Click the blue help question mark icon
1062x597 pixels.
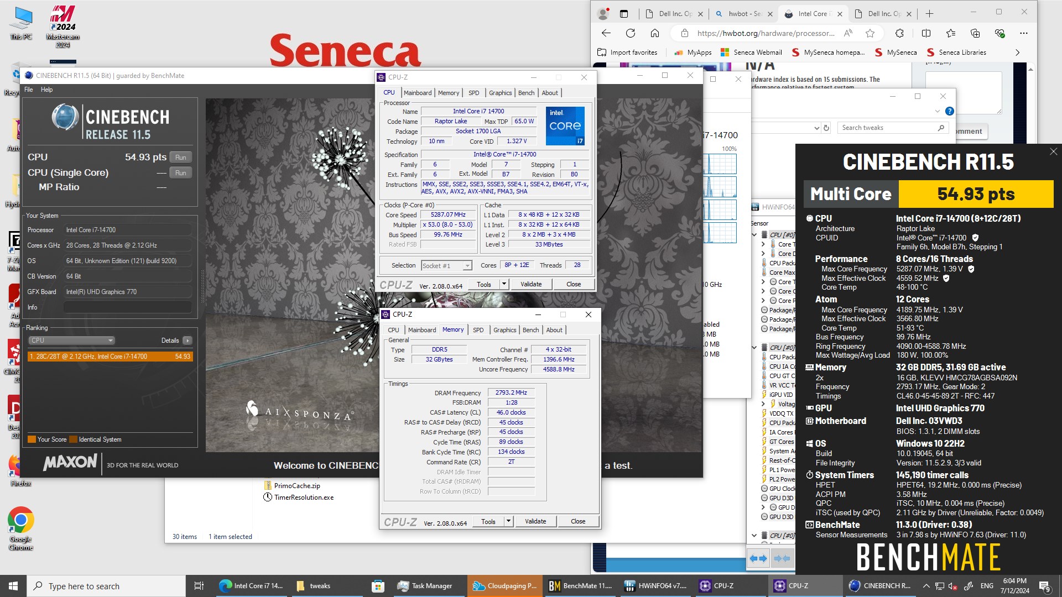[x=950, y=111]
